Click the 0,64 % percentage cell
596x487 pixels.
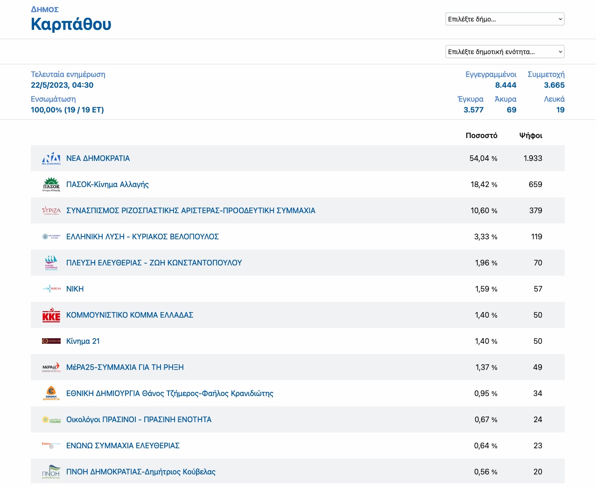tap(486, 445)
